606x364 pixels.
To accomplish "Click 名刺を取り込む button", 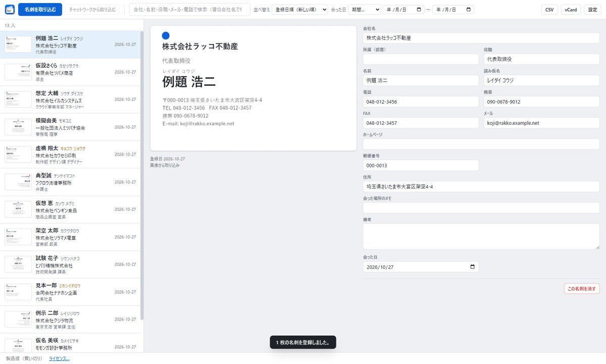I will coord(40,9).
